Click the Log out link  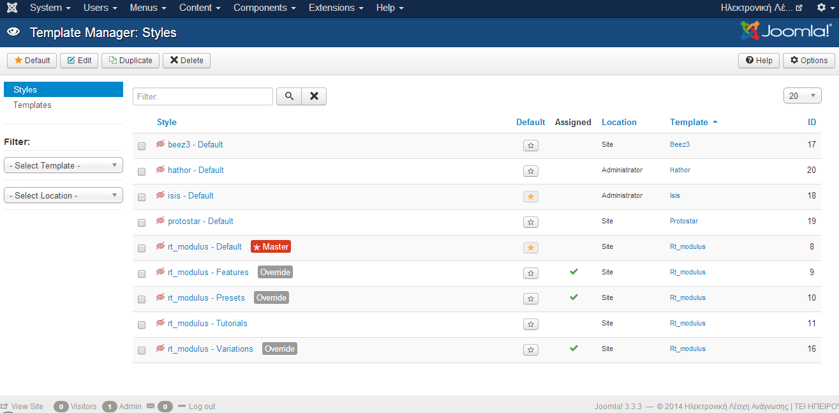202,406
